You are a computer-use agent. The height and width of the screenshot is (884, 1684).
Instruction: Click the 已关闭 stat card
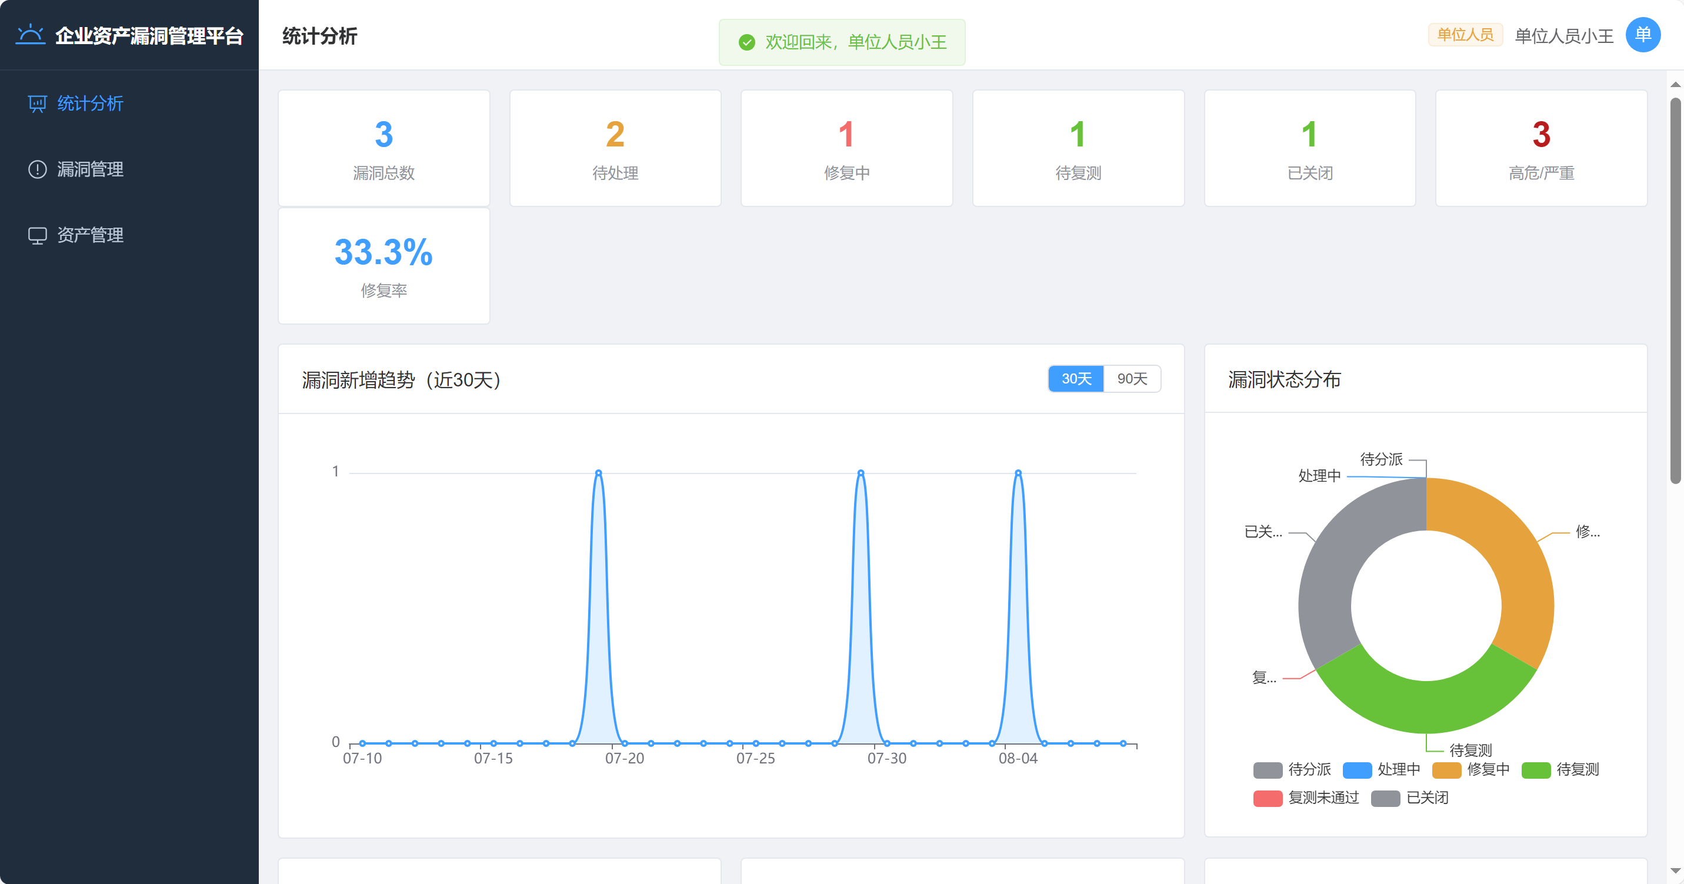[x=1309, y=148]
